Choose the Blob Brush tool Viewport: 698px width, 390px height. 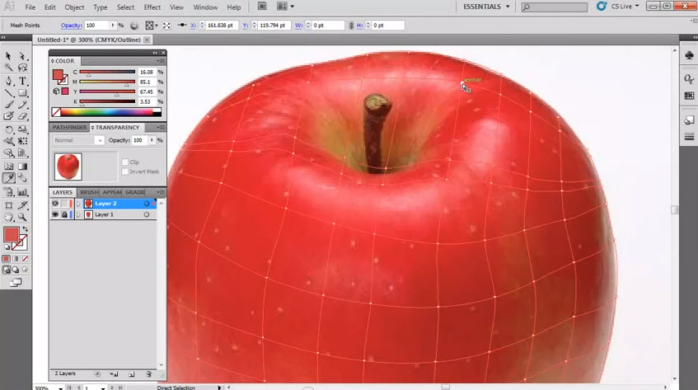[x=8, y=116]
